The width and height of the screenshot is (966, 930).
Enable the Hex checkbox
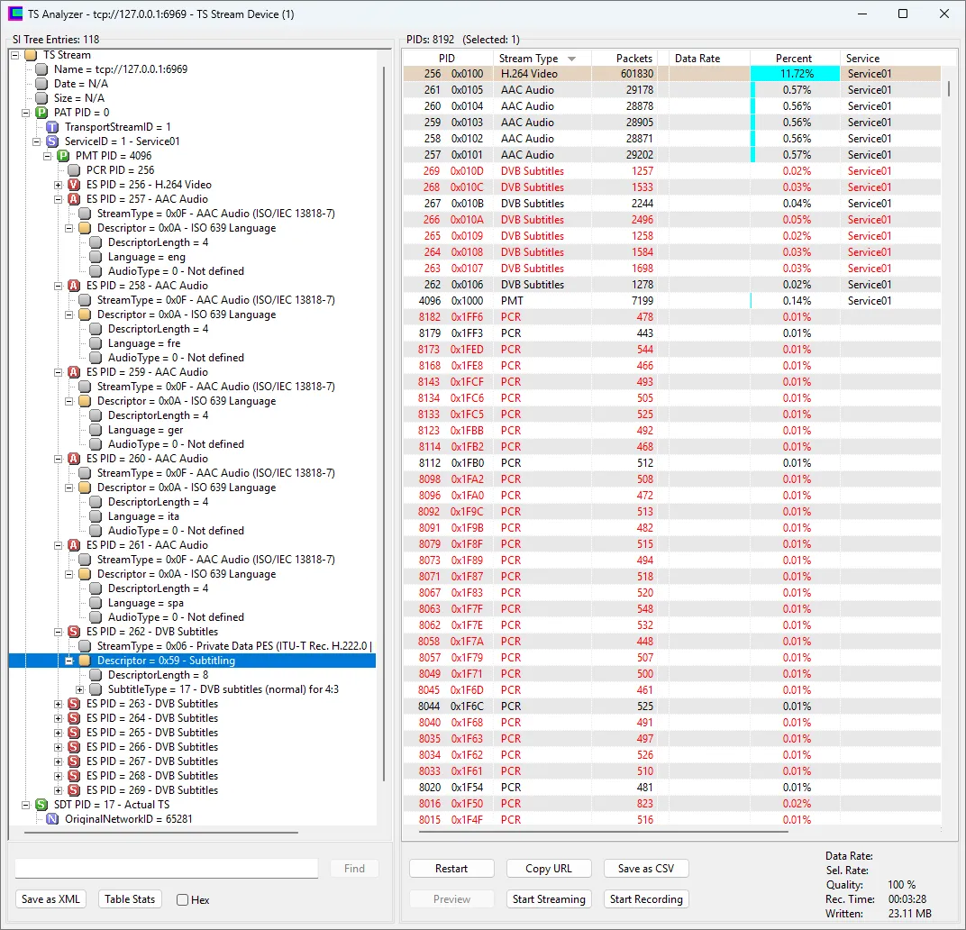tap(183, 899)
